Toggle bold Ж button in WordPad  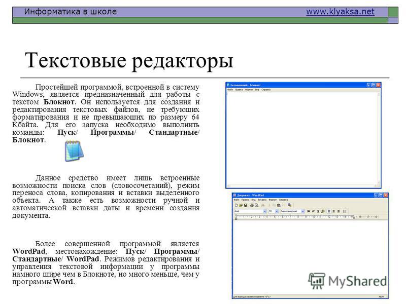pyautogui.click(x=309, y=211)
